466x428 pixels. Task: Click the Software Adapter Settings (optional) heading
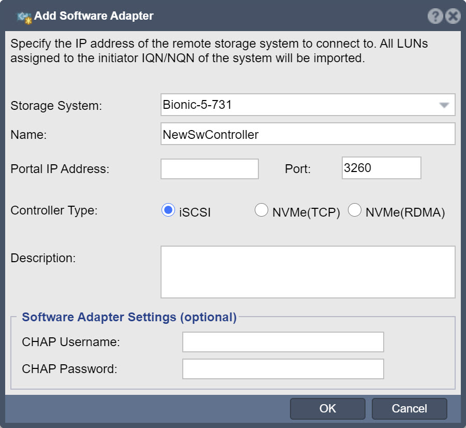[129, 317]
